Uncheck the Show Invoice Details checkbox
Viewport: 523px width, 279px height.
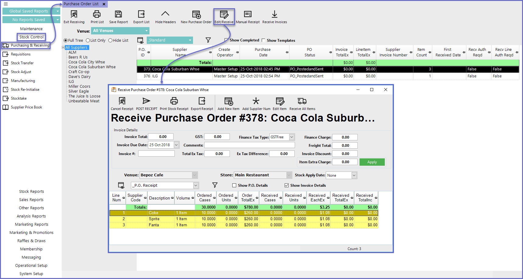[286, 185]
